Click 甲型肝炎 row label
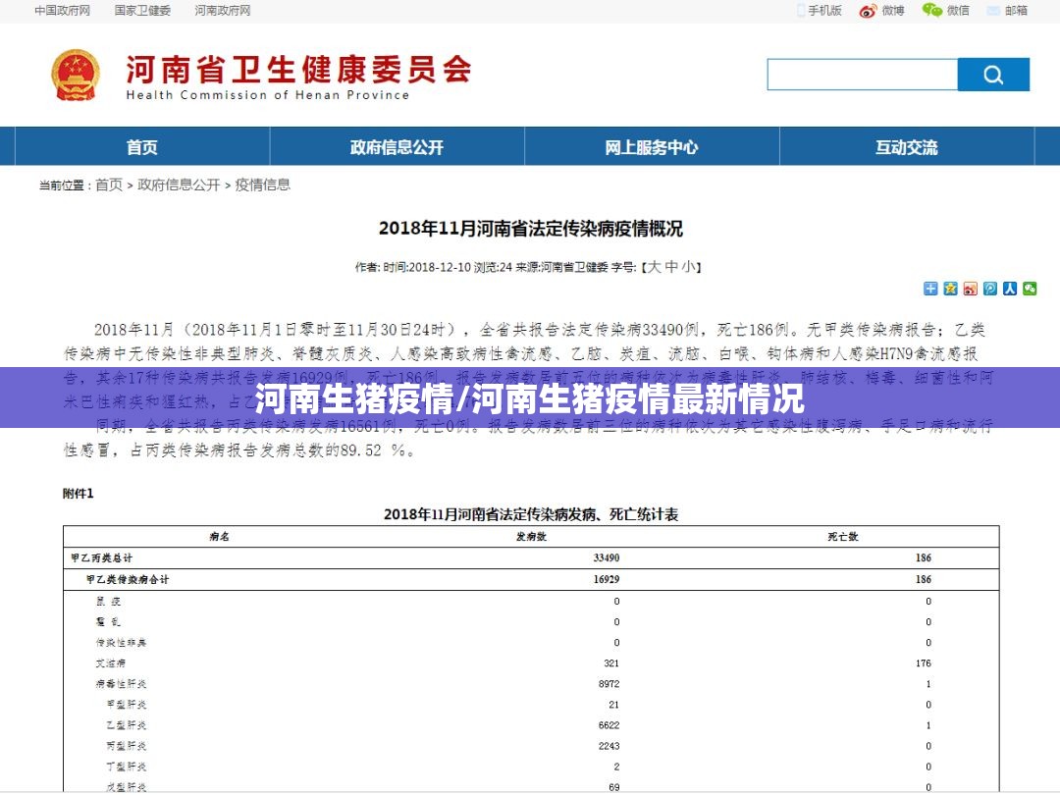This screenshot has width=1060, height=795. pos(127,705)
